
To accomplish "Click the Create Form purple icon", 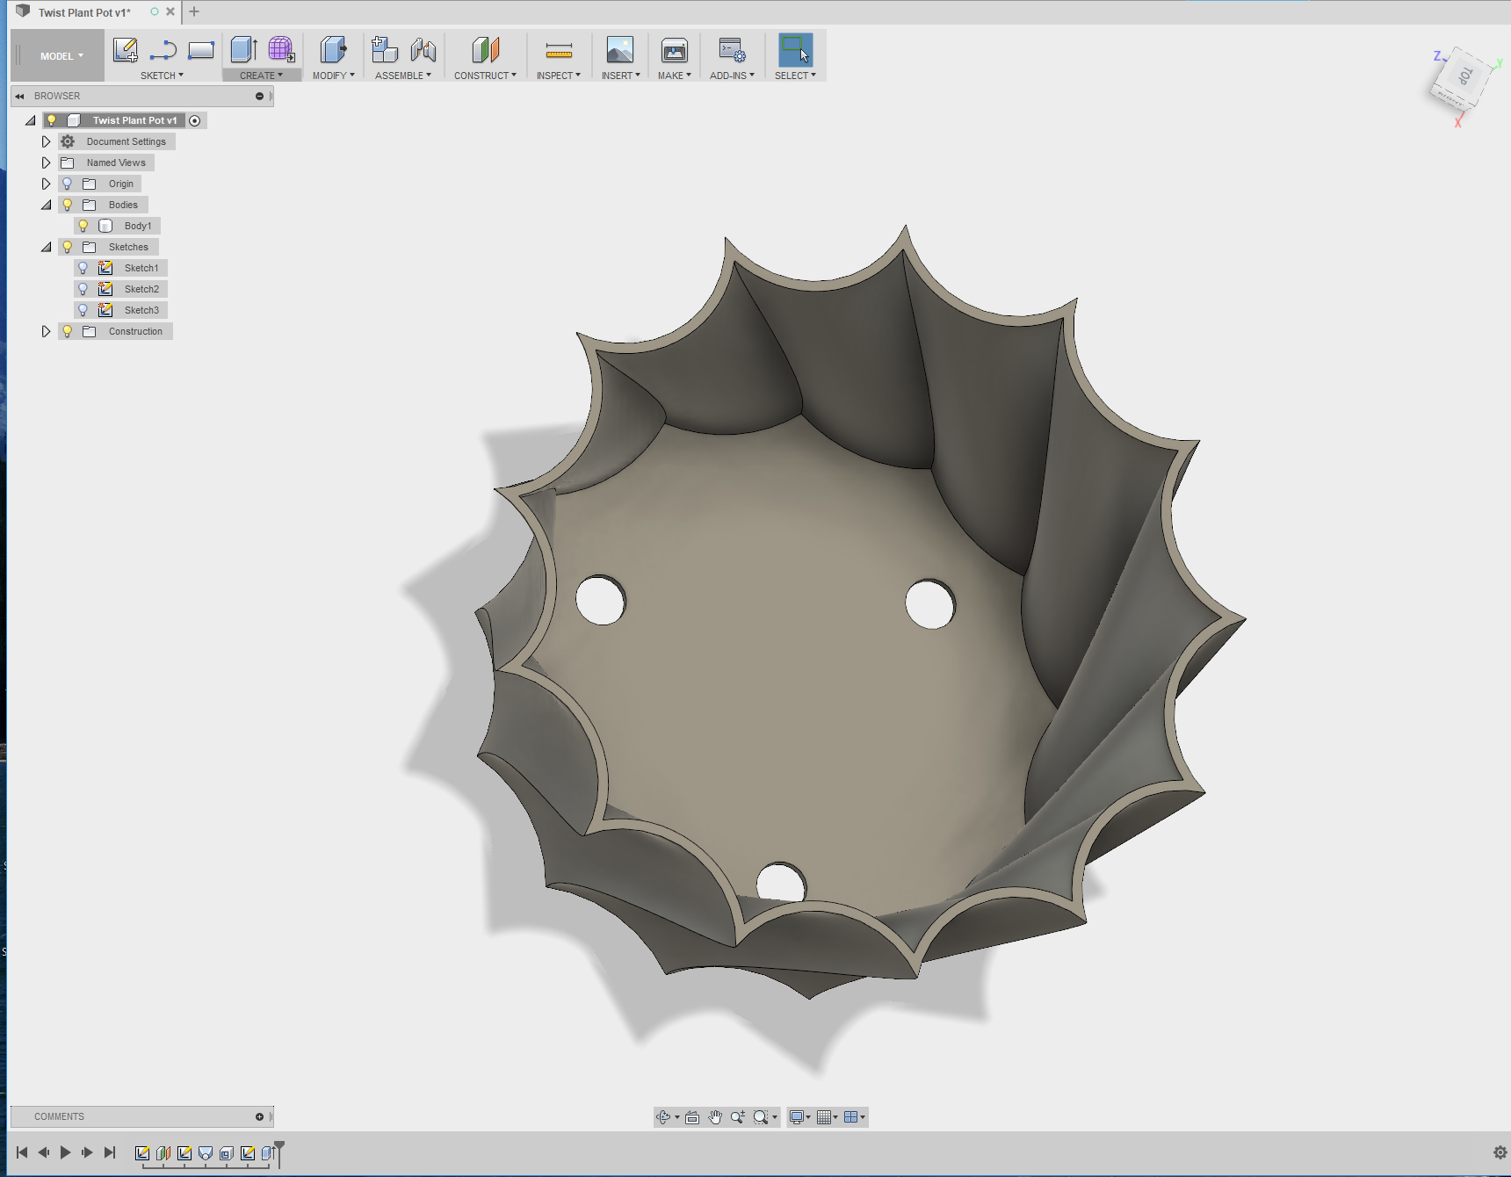I will click(281, 50).
